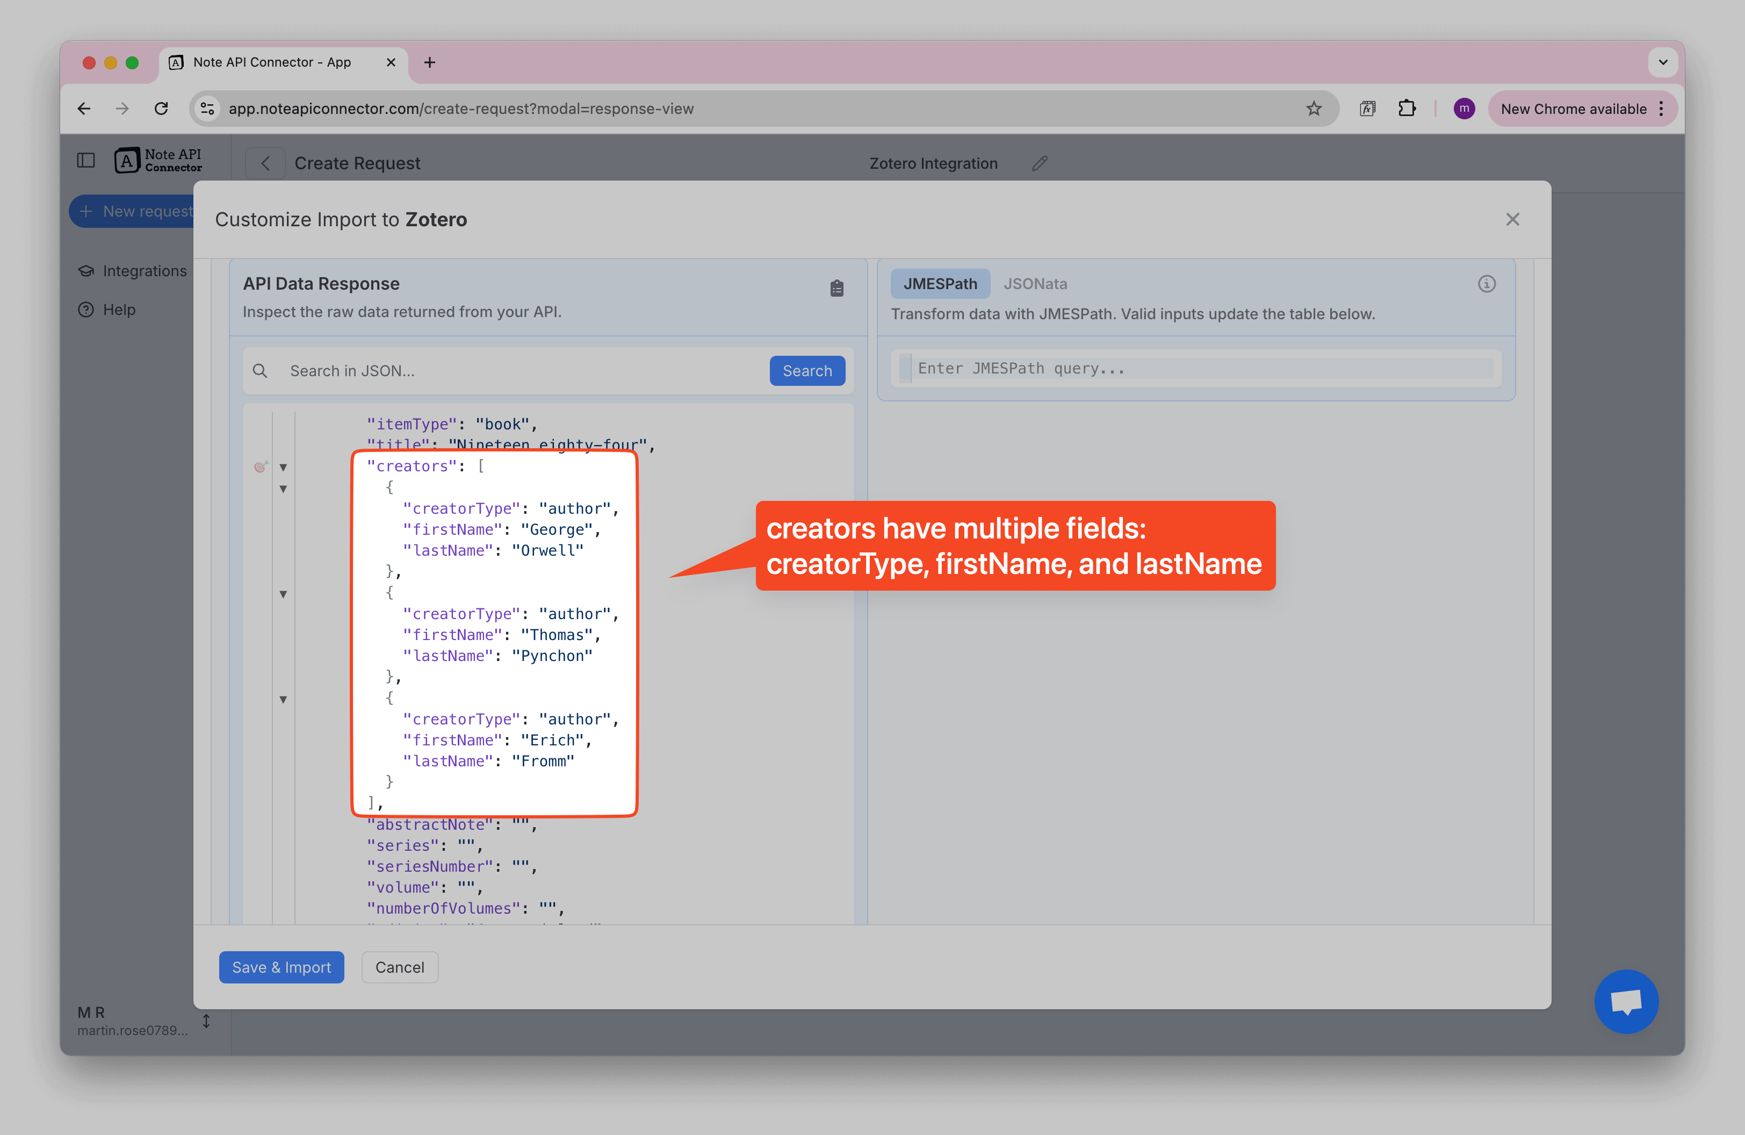Click the "Pynchon" value
This screenshot has width=1745, height=1135.
pyautogui.click(x=552, y=656)
